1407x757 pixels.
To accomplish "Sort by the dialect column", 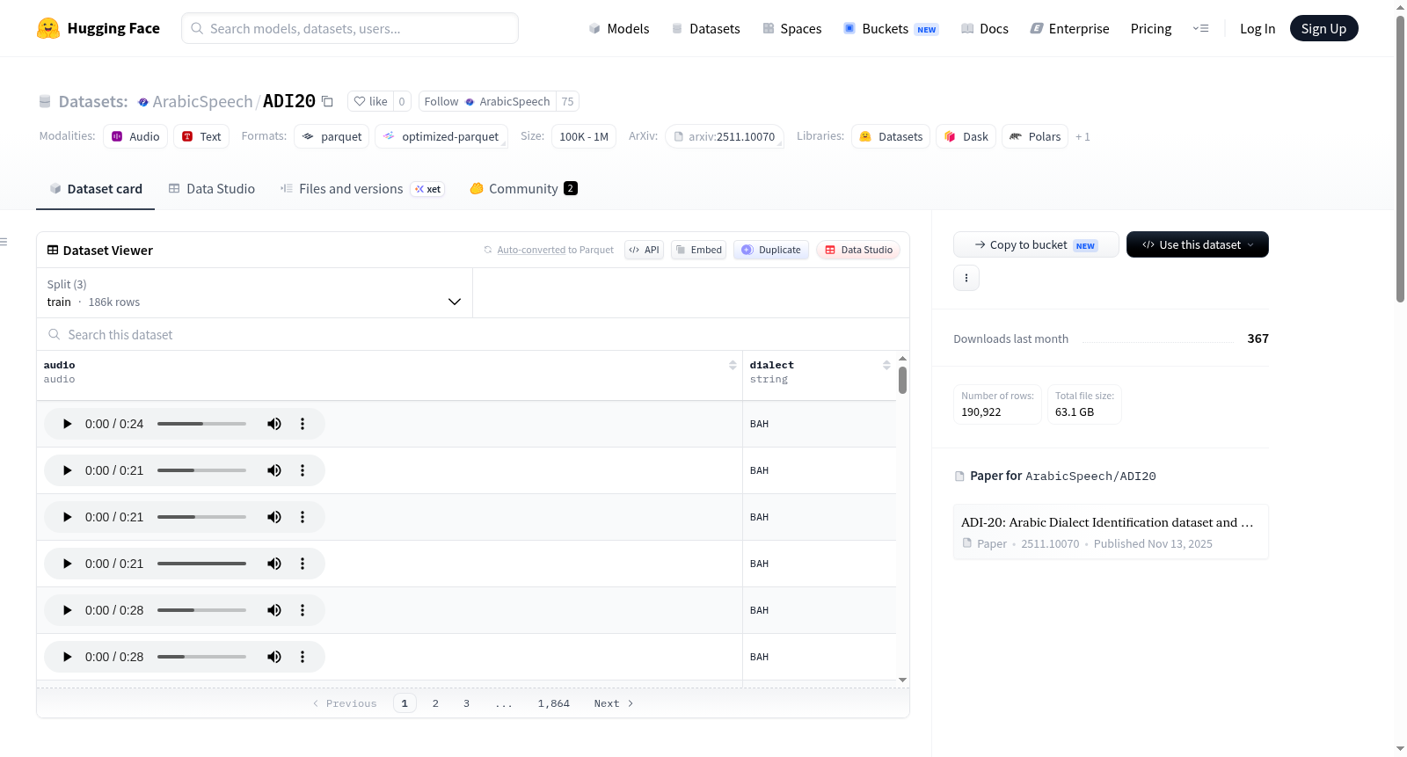I will [886, 365].
